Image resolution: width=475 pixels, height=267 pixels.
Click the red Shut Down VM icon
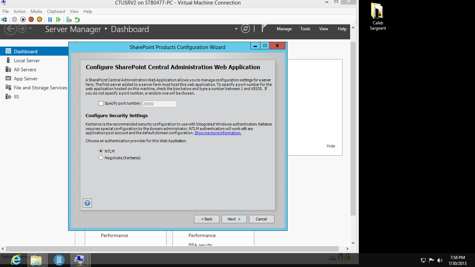click(31, 19)
